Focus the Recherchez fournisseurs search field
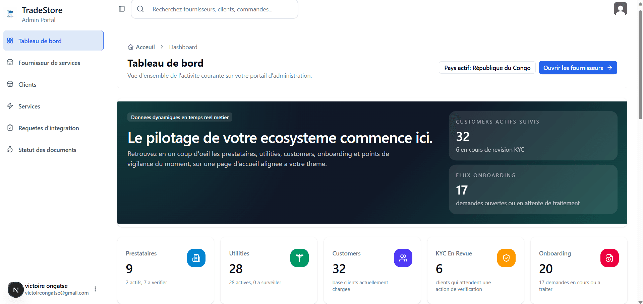Screen dimensions: 643x304 [x=215, y=9]
